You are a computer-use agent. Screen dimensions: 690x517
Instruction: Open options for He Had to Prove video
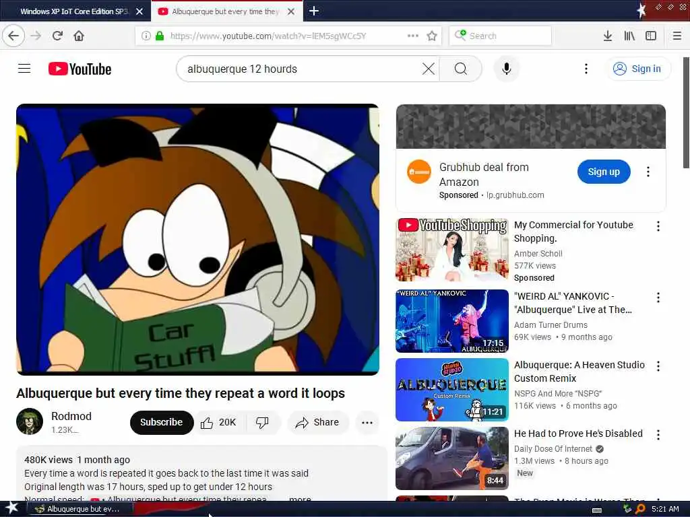[x=658, y=435]
